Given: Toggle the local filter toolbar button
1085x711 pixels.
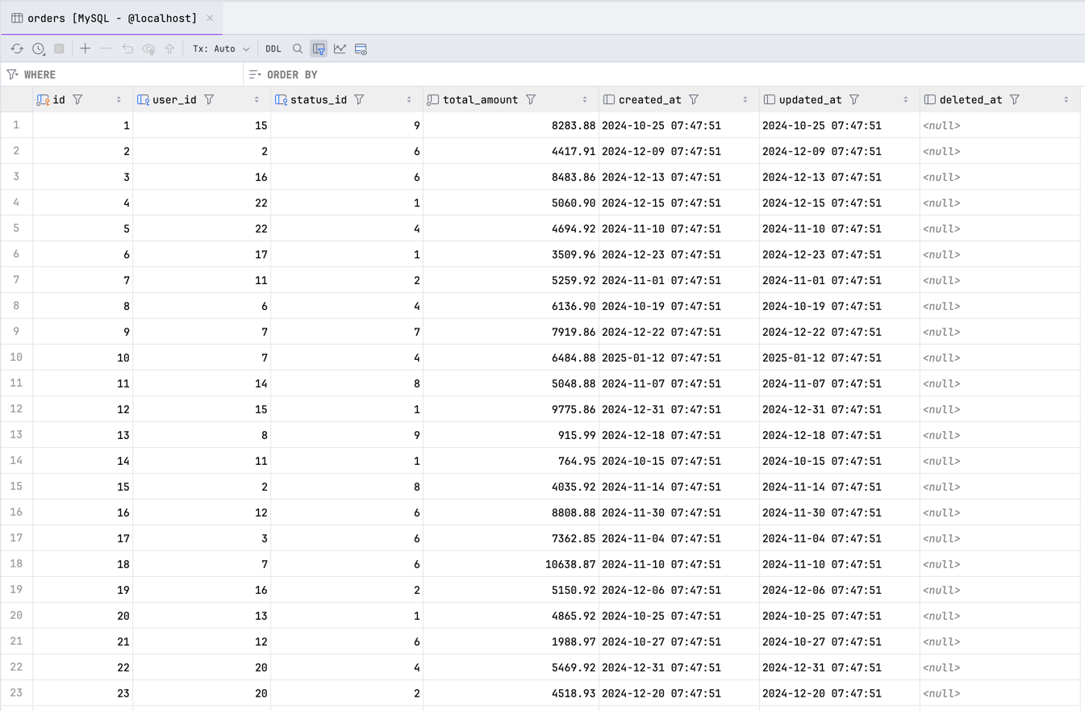Looking at the screenshot, I should [319, 49].
